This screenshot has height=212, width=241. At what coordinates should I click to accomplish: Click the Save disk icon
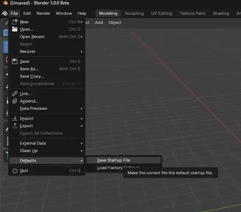(x=15, y=61)
